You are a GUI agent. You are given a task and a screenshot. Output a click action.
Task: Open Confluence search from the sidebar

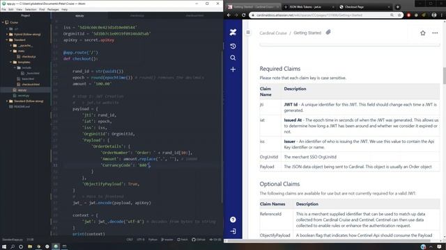coord(233,58)
